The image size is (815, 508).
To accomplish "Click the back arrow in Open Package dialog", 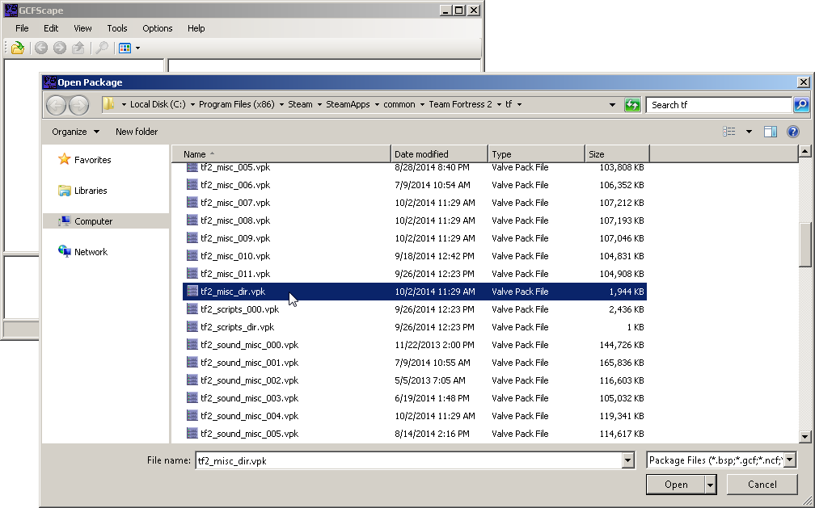I will pos(56,105).
